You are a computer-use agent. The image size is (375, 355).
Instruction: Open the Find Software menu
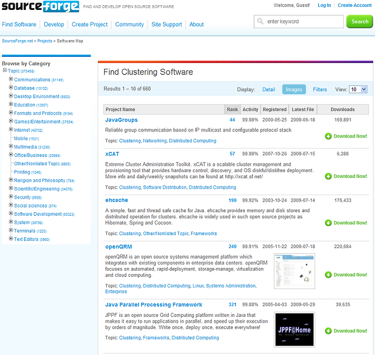coord(19,25)
